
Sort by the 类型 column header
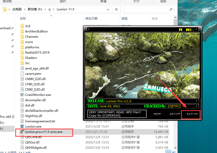[x=124, y=18]
